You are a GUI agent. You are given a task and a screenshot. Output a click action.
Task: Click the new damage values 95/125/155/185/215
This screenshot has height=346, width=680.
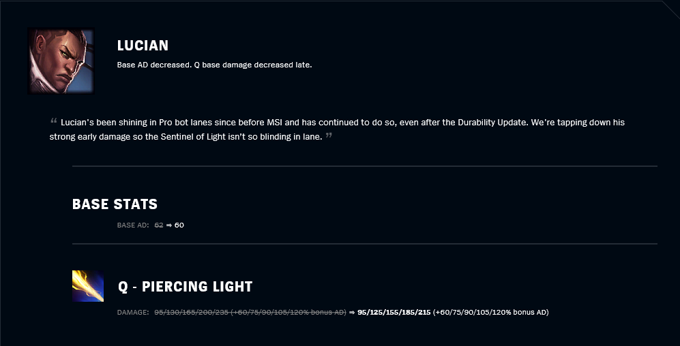point(394,312)
